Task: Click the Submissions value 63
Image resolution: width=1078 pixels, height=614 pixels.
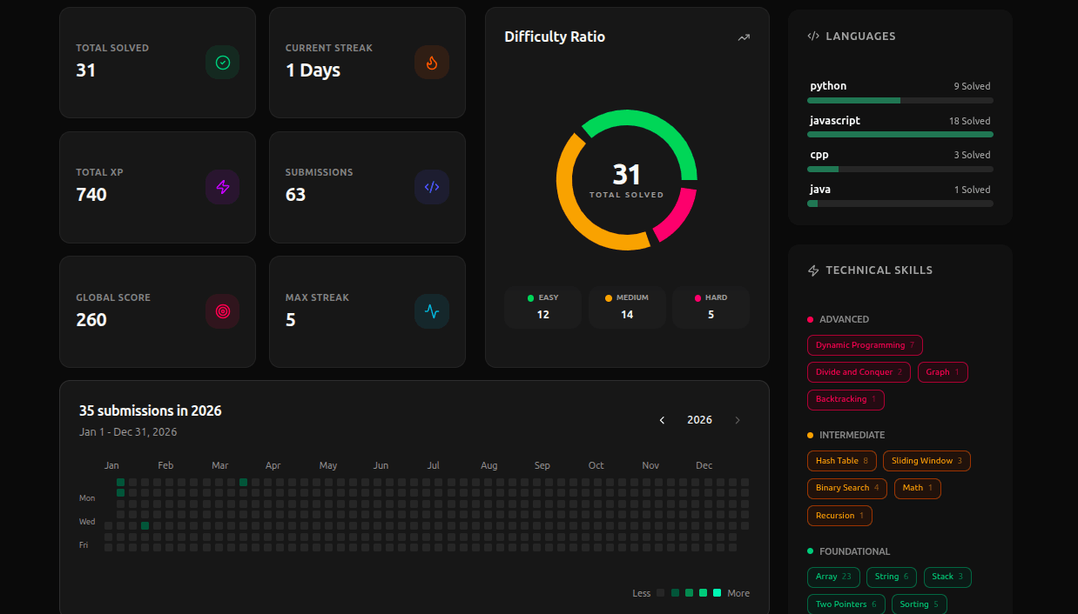Action: [x=296, y=195]
